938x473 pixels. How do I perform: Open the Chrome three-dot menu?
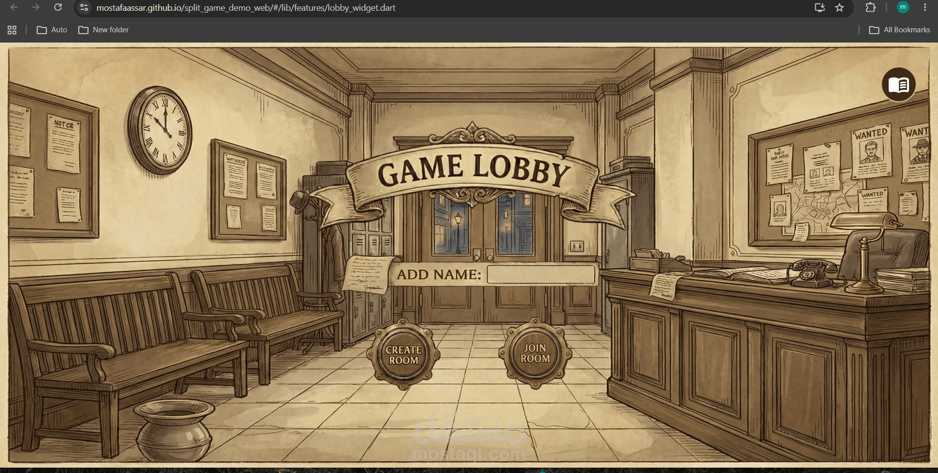(925, 7)
